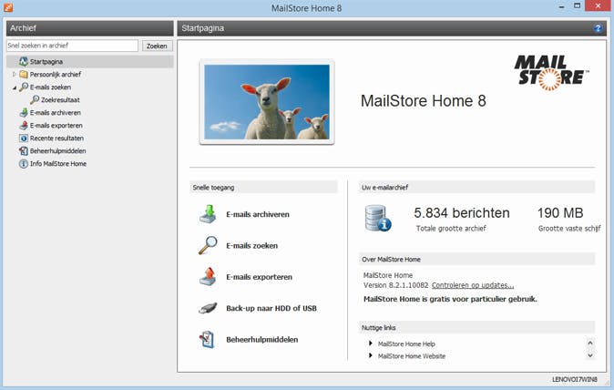Click the E-mails exporteren icon in sidebar
The width and height of the screenshot is (614, 390).
(x=24, y=126)
